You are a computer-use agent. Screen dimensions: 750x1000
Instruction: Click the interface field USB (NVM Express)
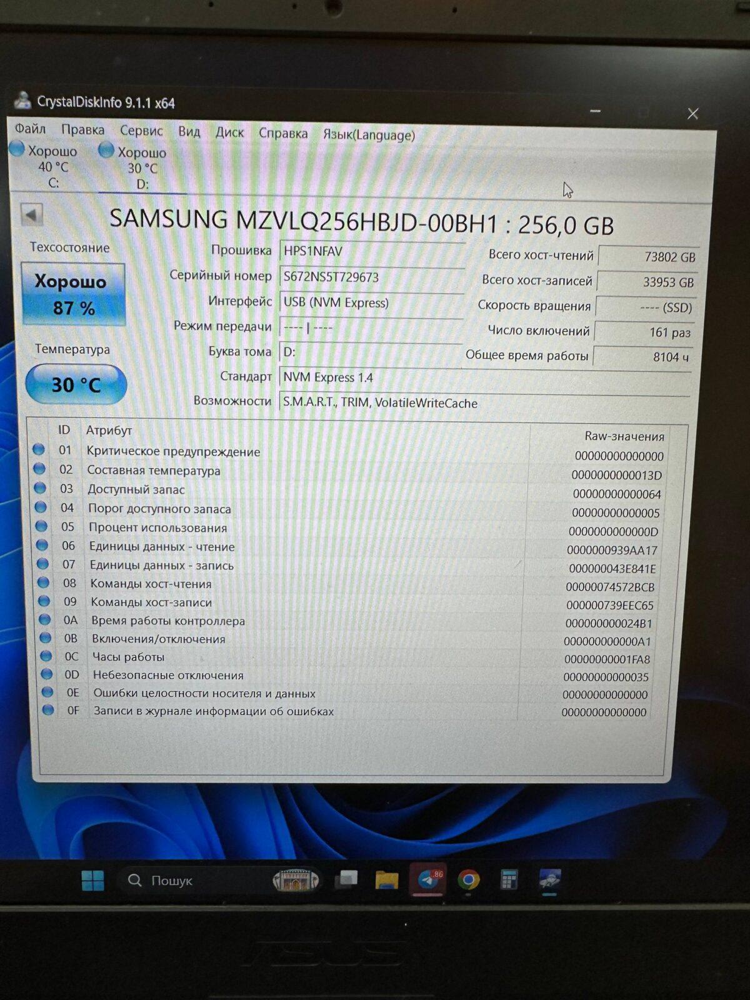coord(371,302)
